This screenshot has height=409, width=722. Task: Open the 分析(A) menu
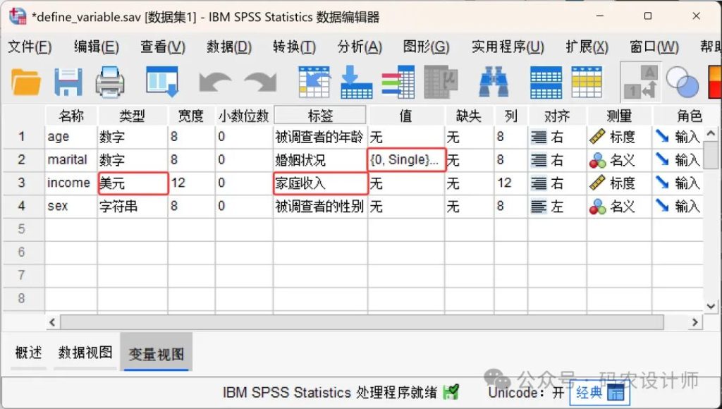360,47
